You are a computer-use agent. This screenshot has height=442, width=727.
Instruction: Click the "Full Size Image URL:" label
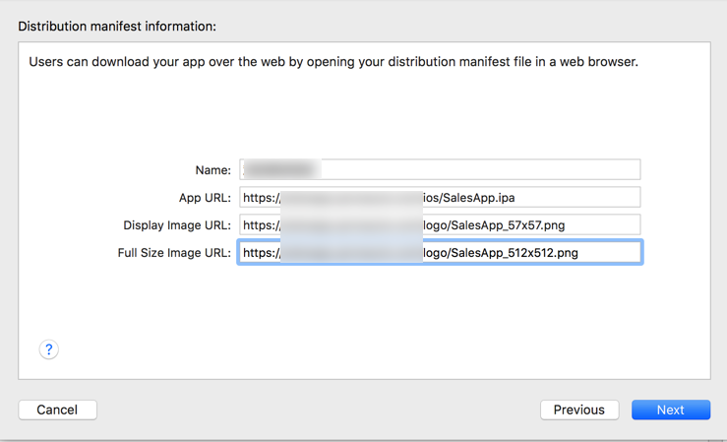coord(174,253)
